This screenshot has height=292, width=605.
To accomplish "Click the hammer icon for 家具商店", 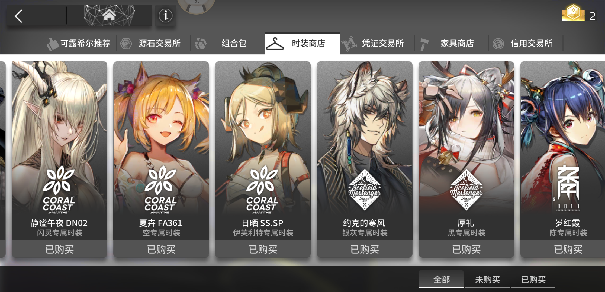I will [424, 44].
